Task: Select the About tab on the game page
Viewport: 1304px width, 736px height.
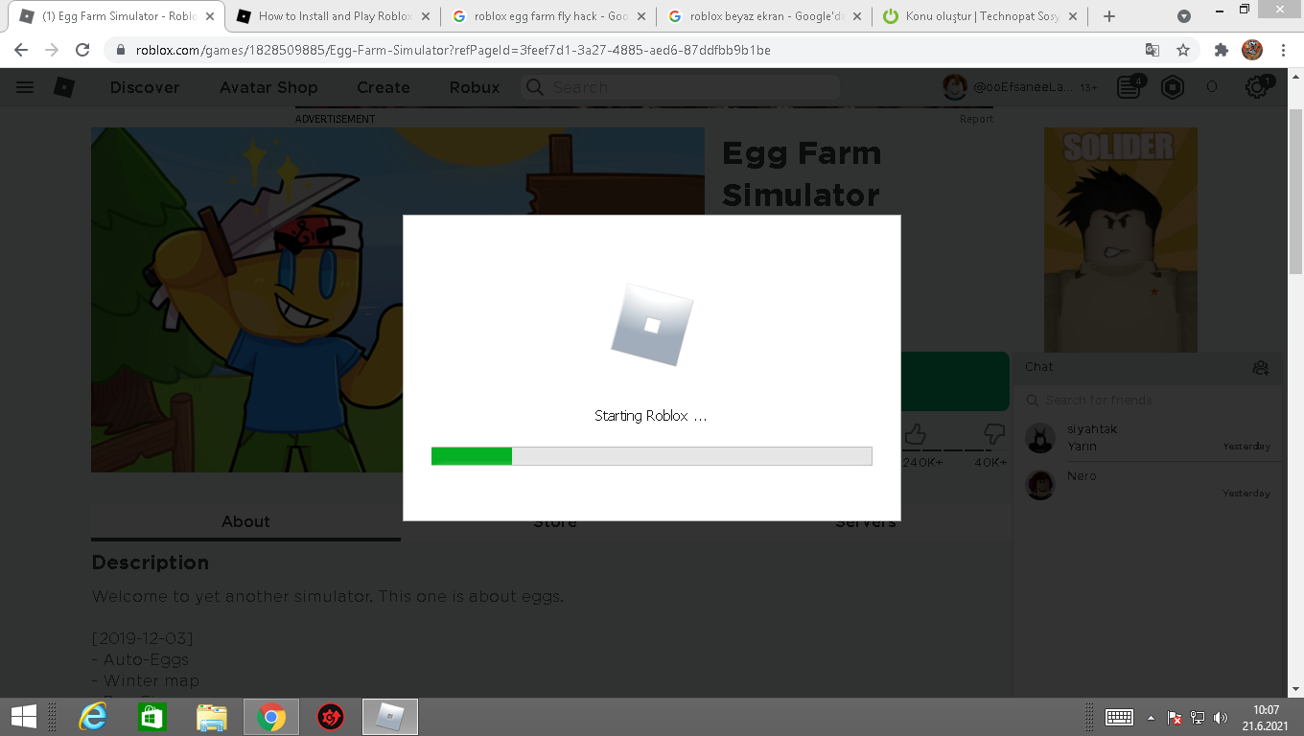Action: 245,522
